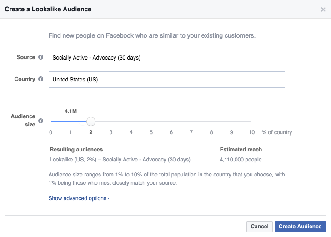Click the Audience size info icon

tap(41, 121)
